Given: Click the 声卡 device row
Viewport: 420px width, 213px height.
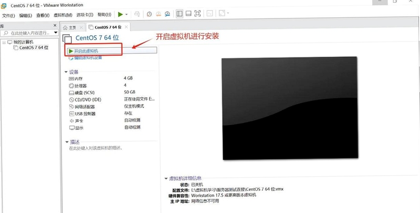Looking at the screenshot, I should click(112, 121).
